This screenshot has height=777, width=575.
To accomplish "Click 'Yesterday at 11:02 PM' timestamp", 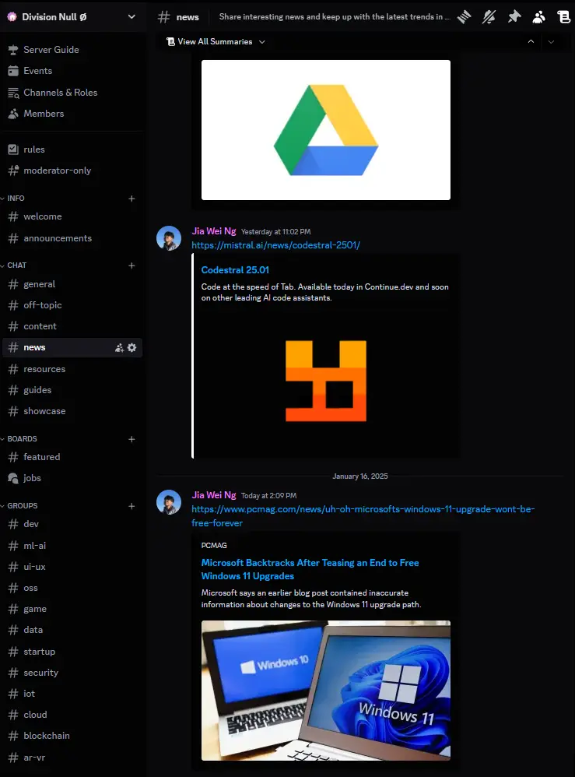I will click(x=276, y=232).
